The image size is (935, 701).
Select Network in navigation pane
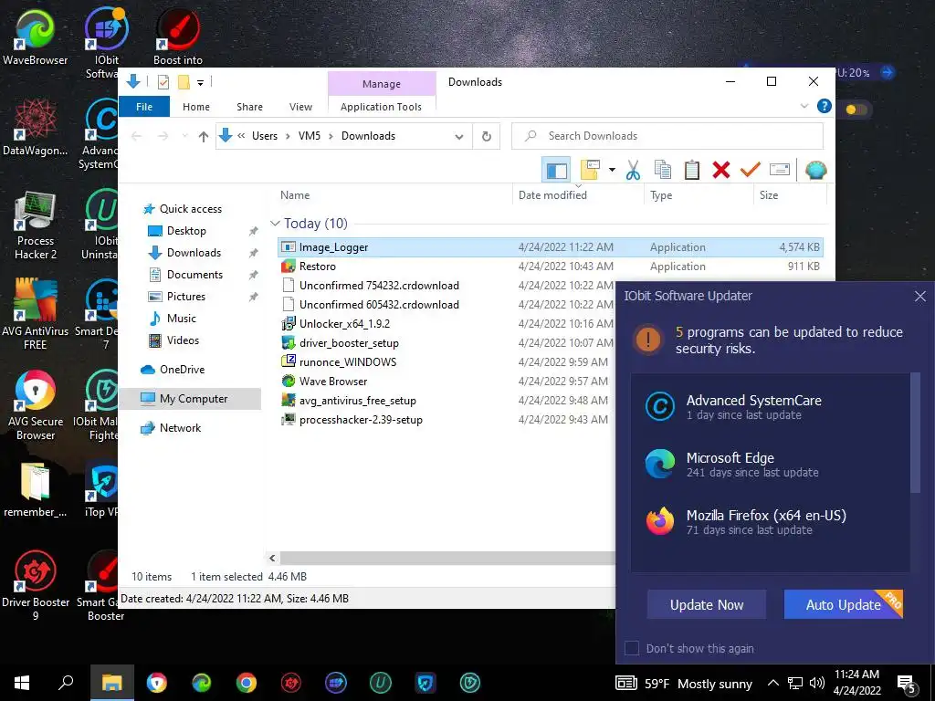180,428
